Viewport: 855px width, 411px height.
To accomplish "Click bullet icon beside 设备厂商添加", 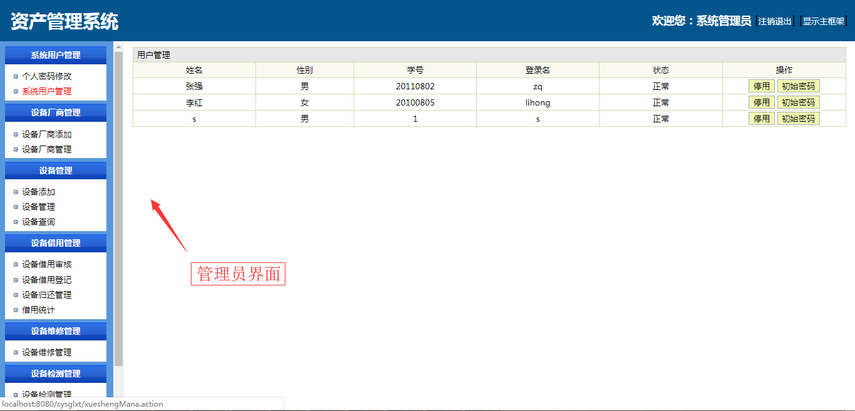I will click(16, 134).
